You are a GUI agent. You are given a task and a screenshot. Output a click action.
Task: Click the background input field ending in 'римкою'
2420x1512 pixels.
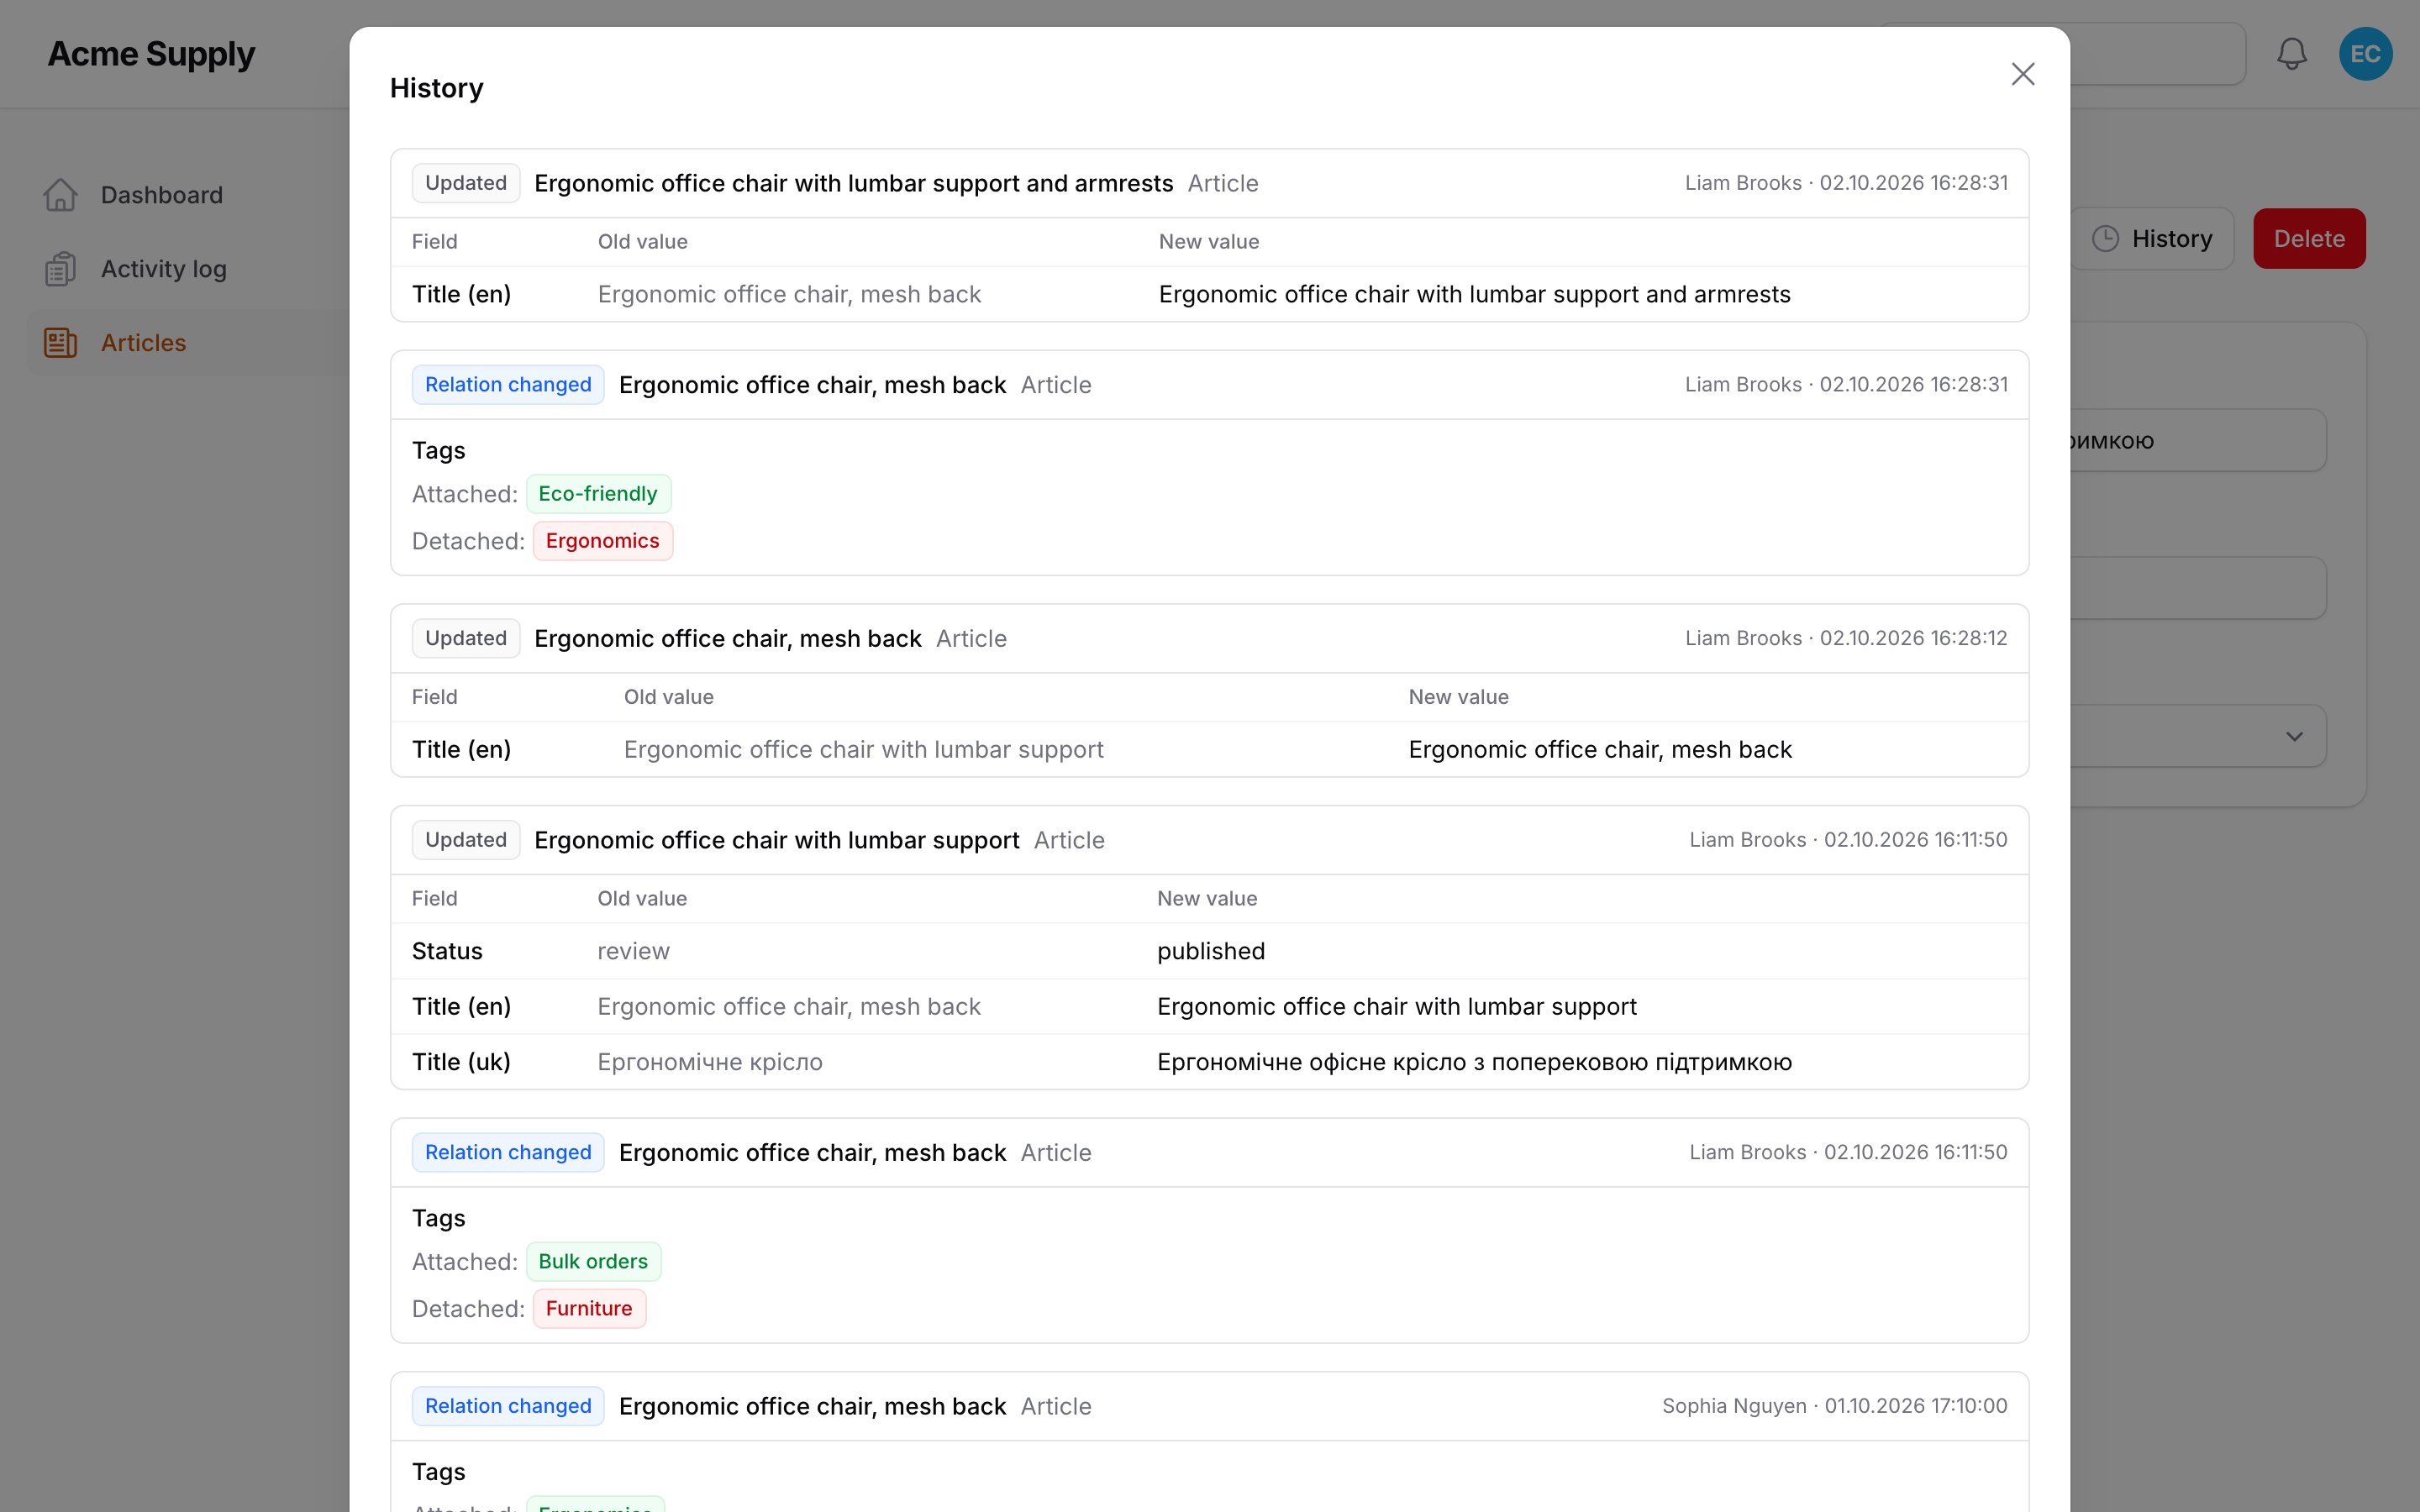2198,440
